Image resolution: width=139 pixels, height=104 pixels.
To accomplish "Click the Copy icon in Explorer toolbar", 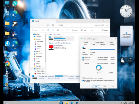I will (x=48, y=30).
